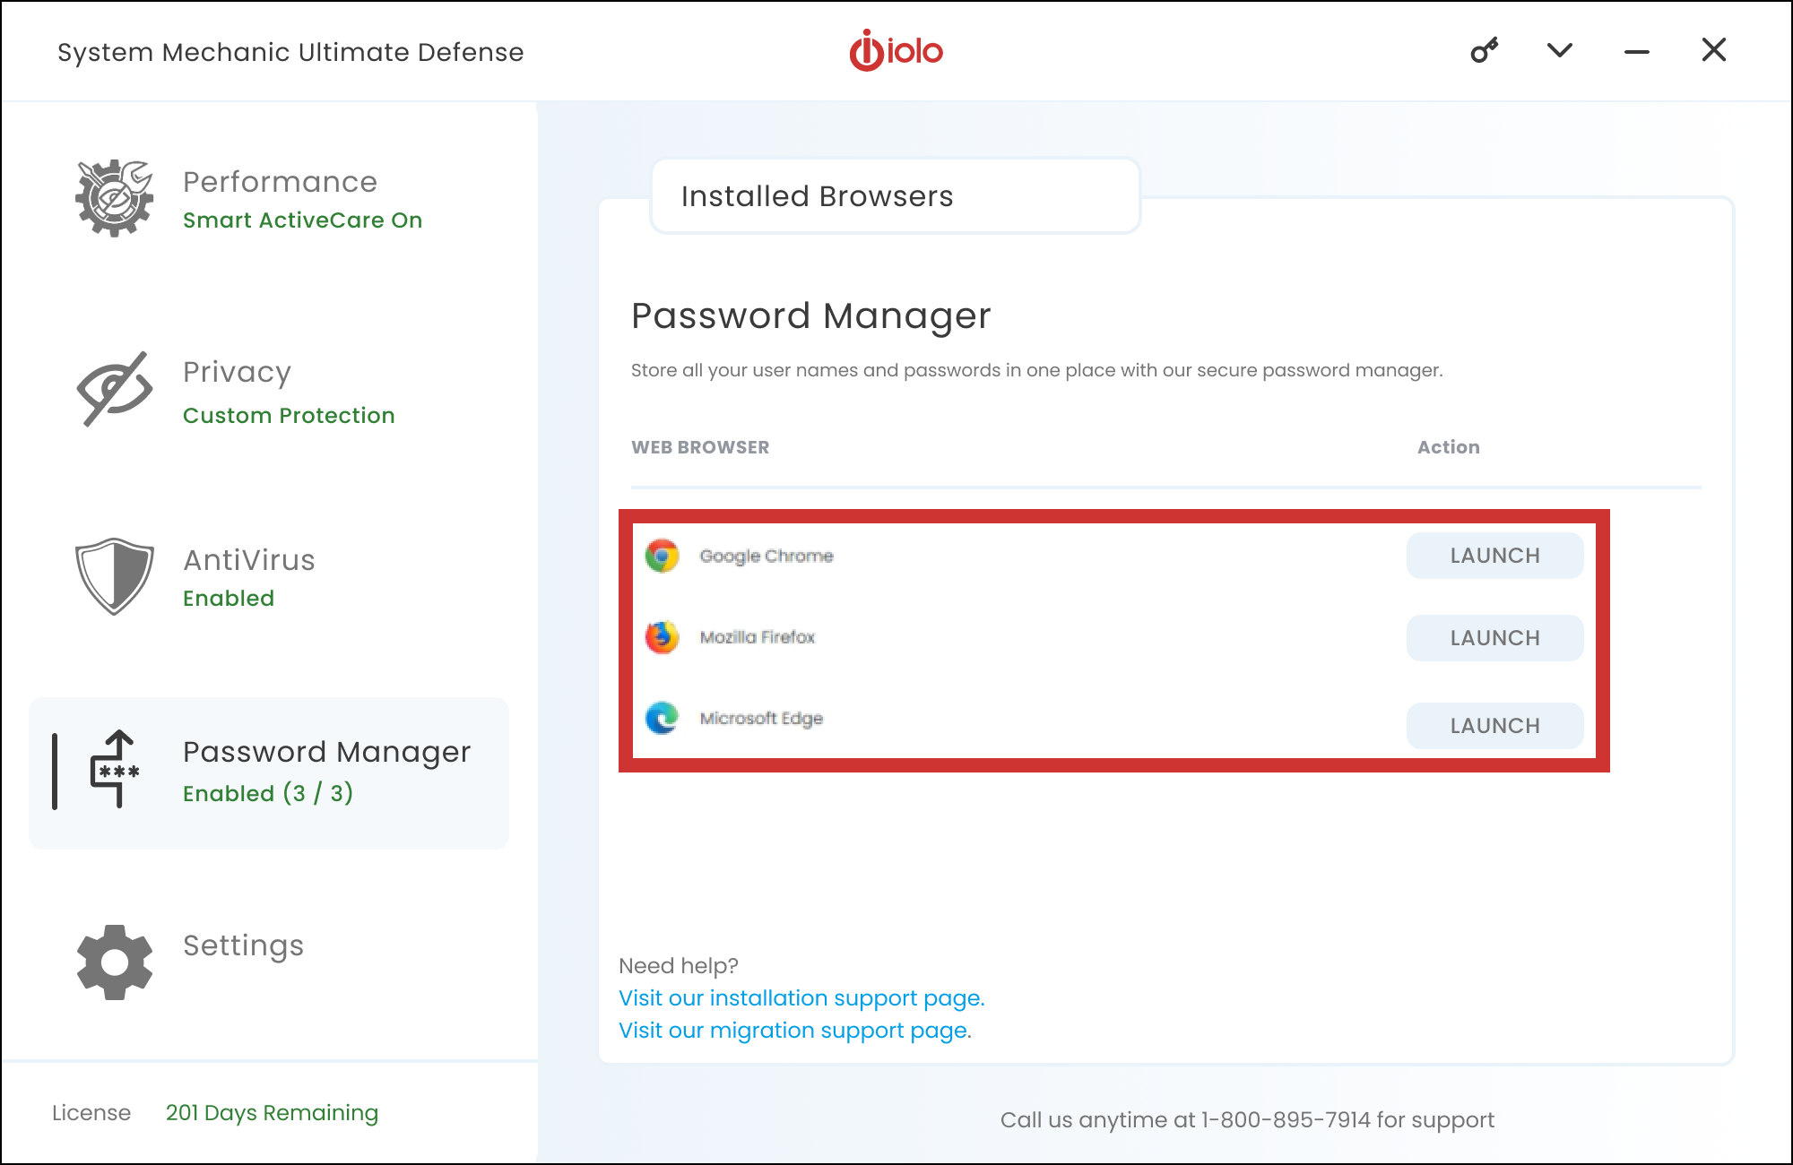Screen dimensions: 1793x1165
Task: Click the Microsoft Edge browser icon
Action: point(663,718)
